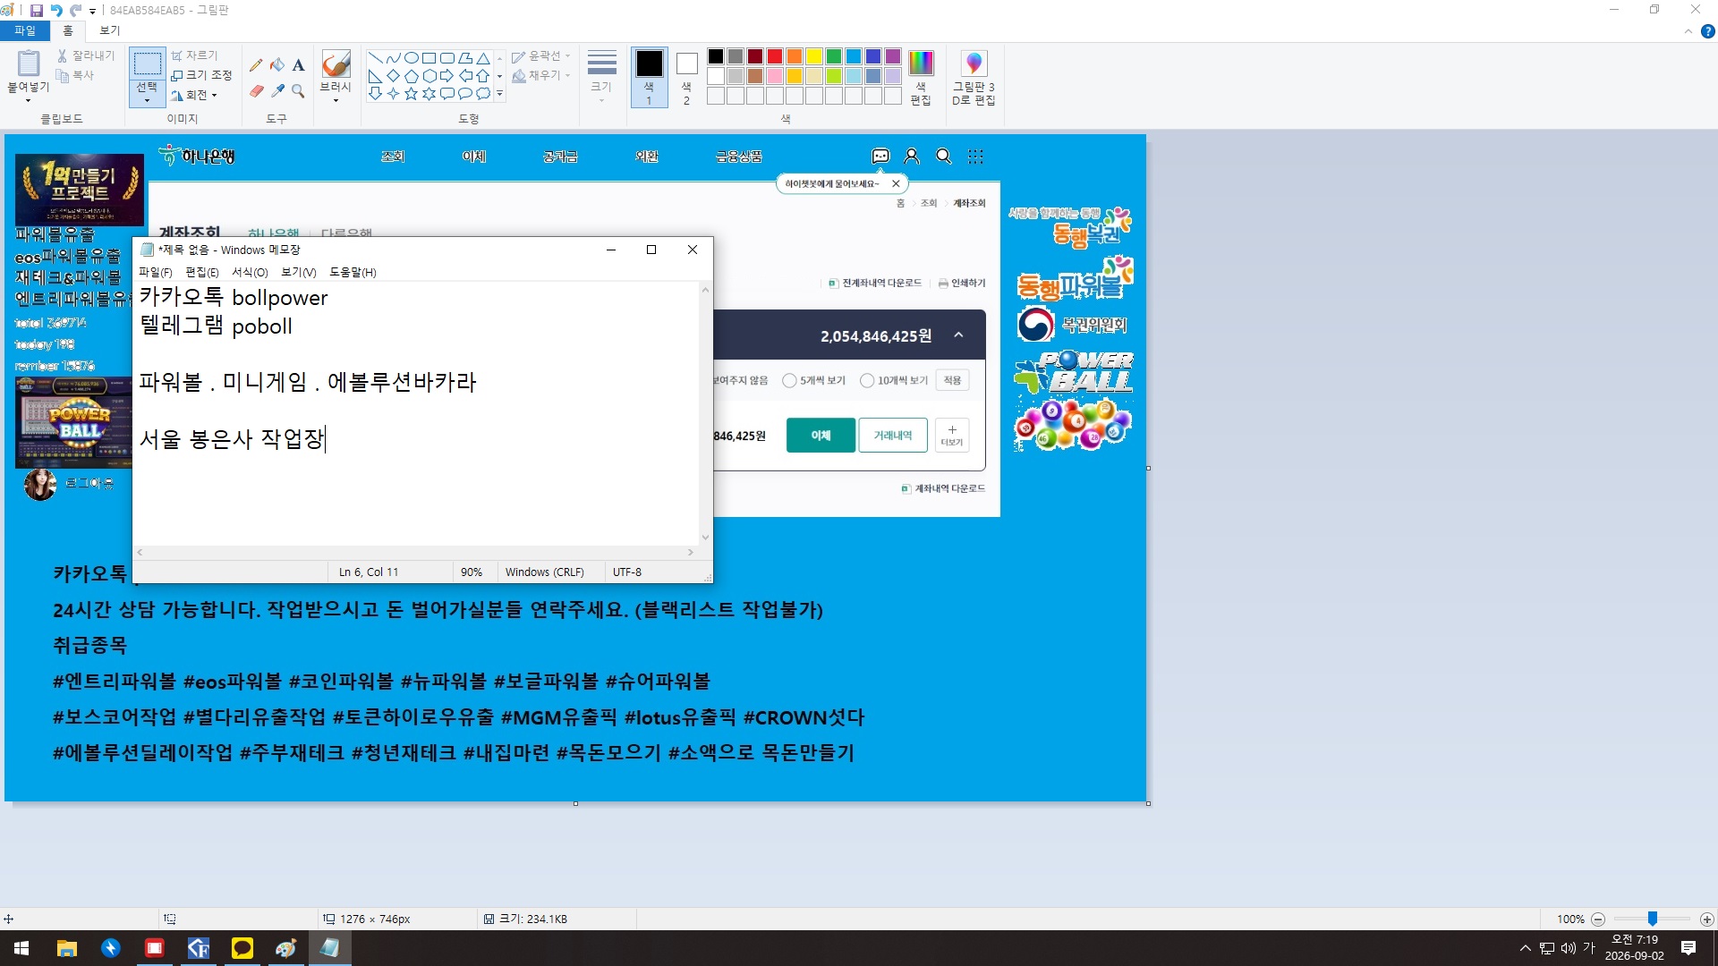Open the 선택 (Select) dropdown arrow

pos(147,100)
